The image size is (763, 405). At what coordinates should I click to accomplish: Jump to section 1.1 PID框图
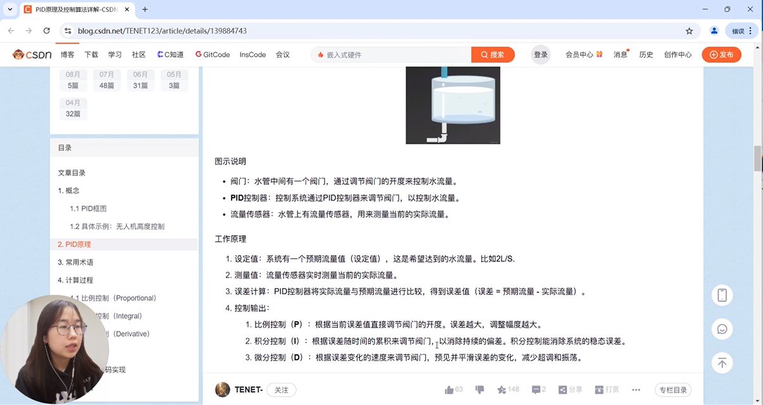88,208
